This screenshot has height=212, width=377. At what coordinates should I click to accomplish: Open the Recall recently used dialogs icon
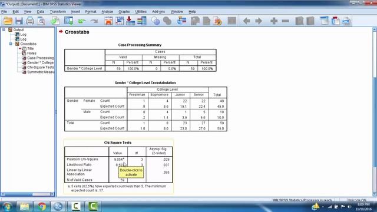[x=69, y=21]
